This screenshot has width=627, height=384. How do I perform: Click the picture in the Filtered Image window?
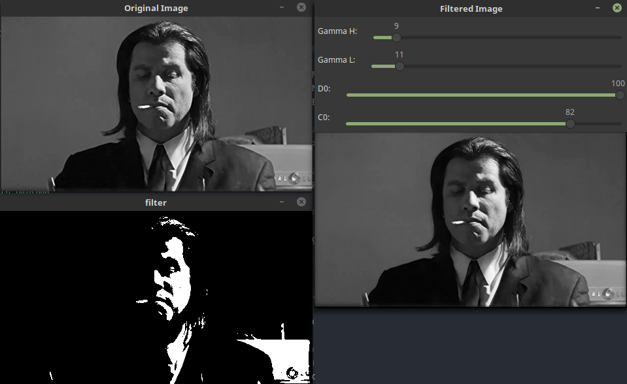coord(471,219)
